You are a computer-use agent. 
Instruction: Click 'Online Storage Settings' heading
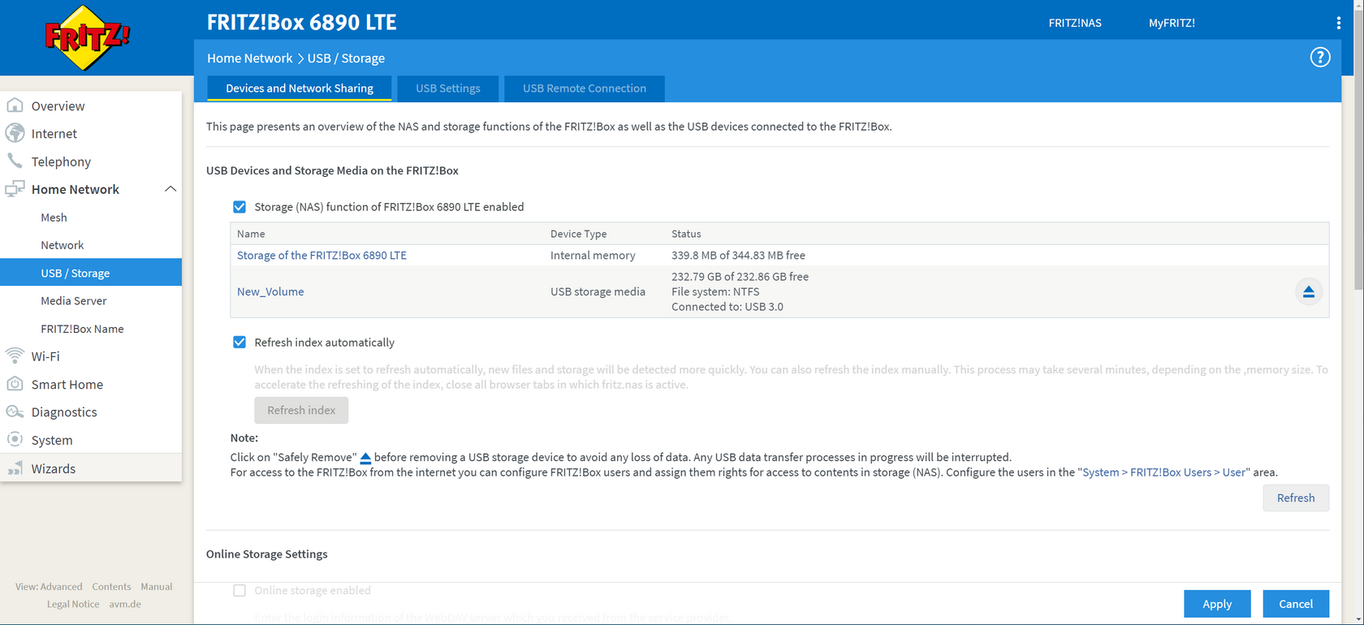(x=267, y=554)
